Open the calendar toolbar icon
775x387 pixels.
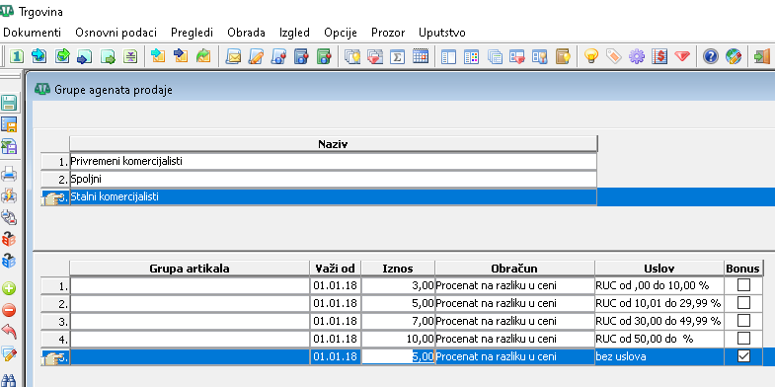point(420,56)
